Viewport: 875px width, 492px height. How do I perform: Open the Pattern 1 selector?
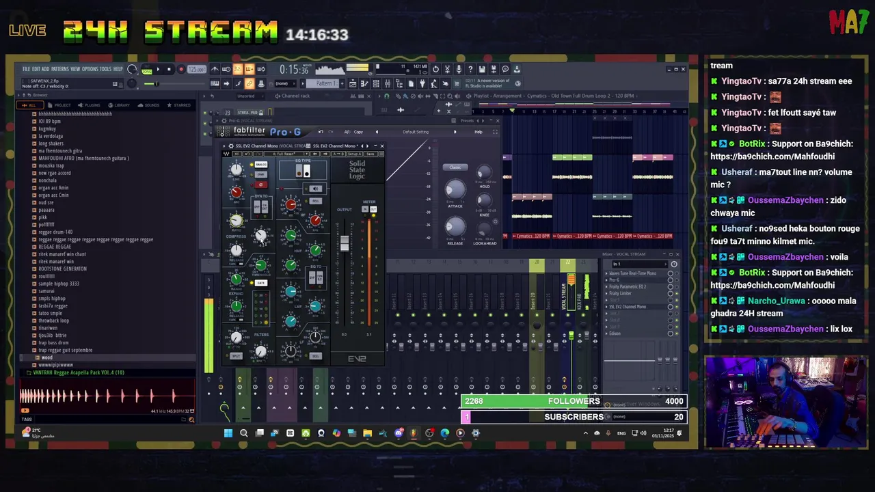[322, 83]
